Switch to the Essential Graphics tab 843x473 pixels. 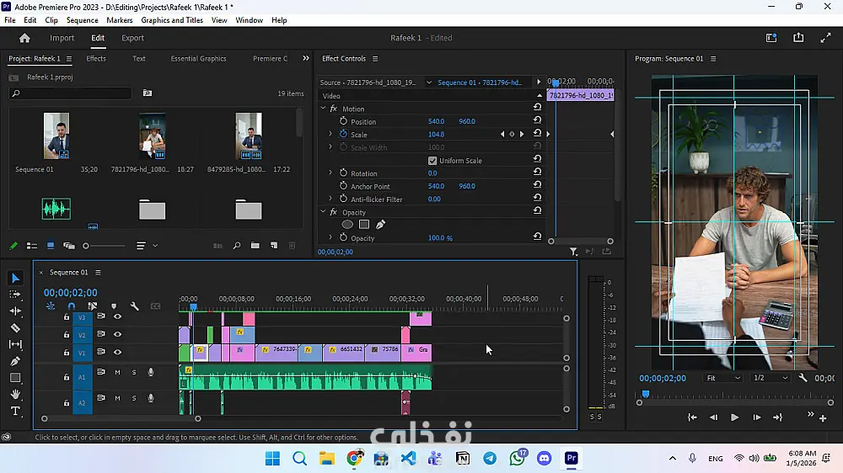click(x=198, y=59)
